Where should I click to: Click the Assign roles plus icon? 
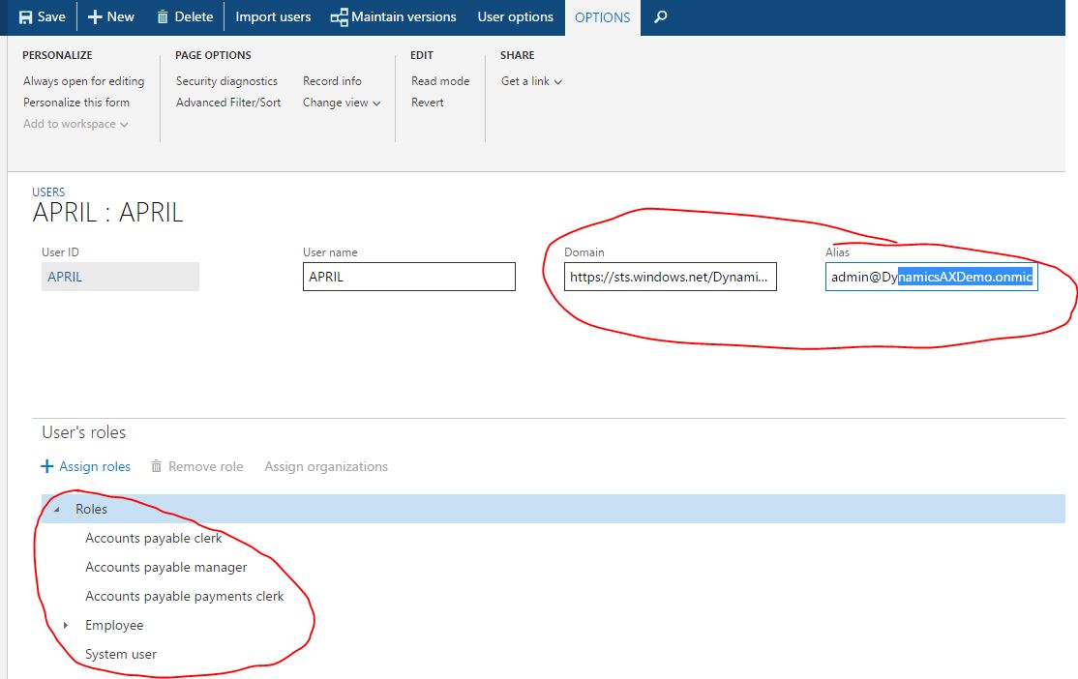(x=47, y=467)
